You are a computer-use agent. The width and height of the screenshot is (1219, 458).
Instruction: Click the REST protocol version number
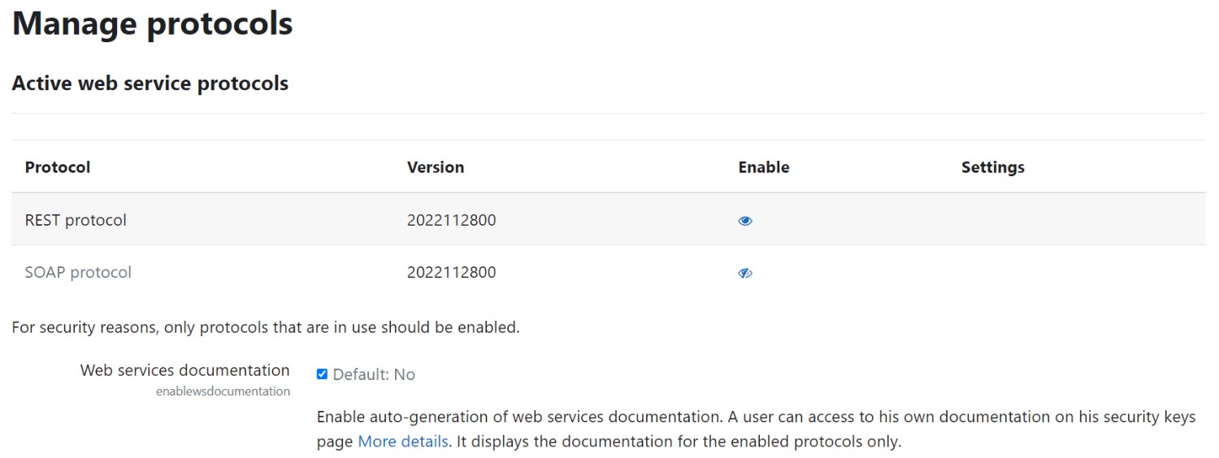[451, 220]
